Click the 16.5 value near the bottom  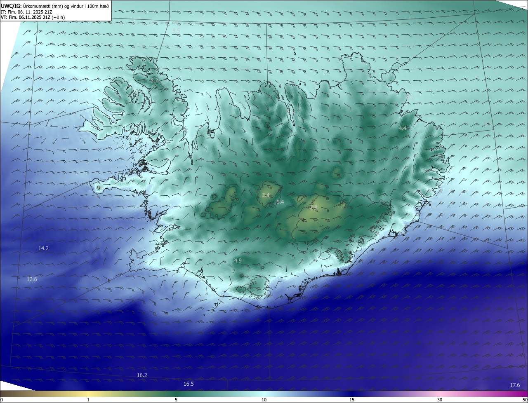coord(189,384)
